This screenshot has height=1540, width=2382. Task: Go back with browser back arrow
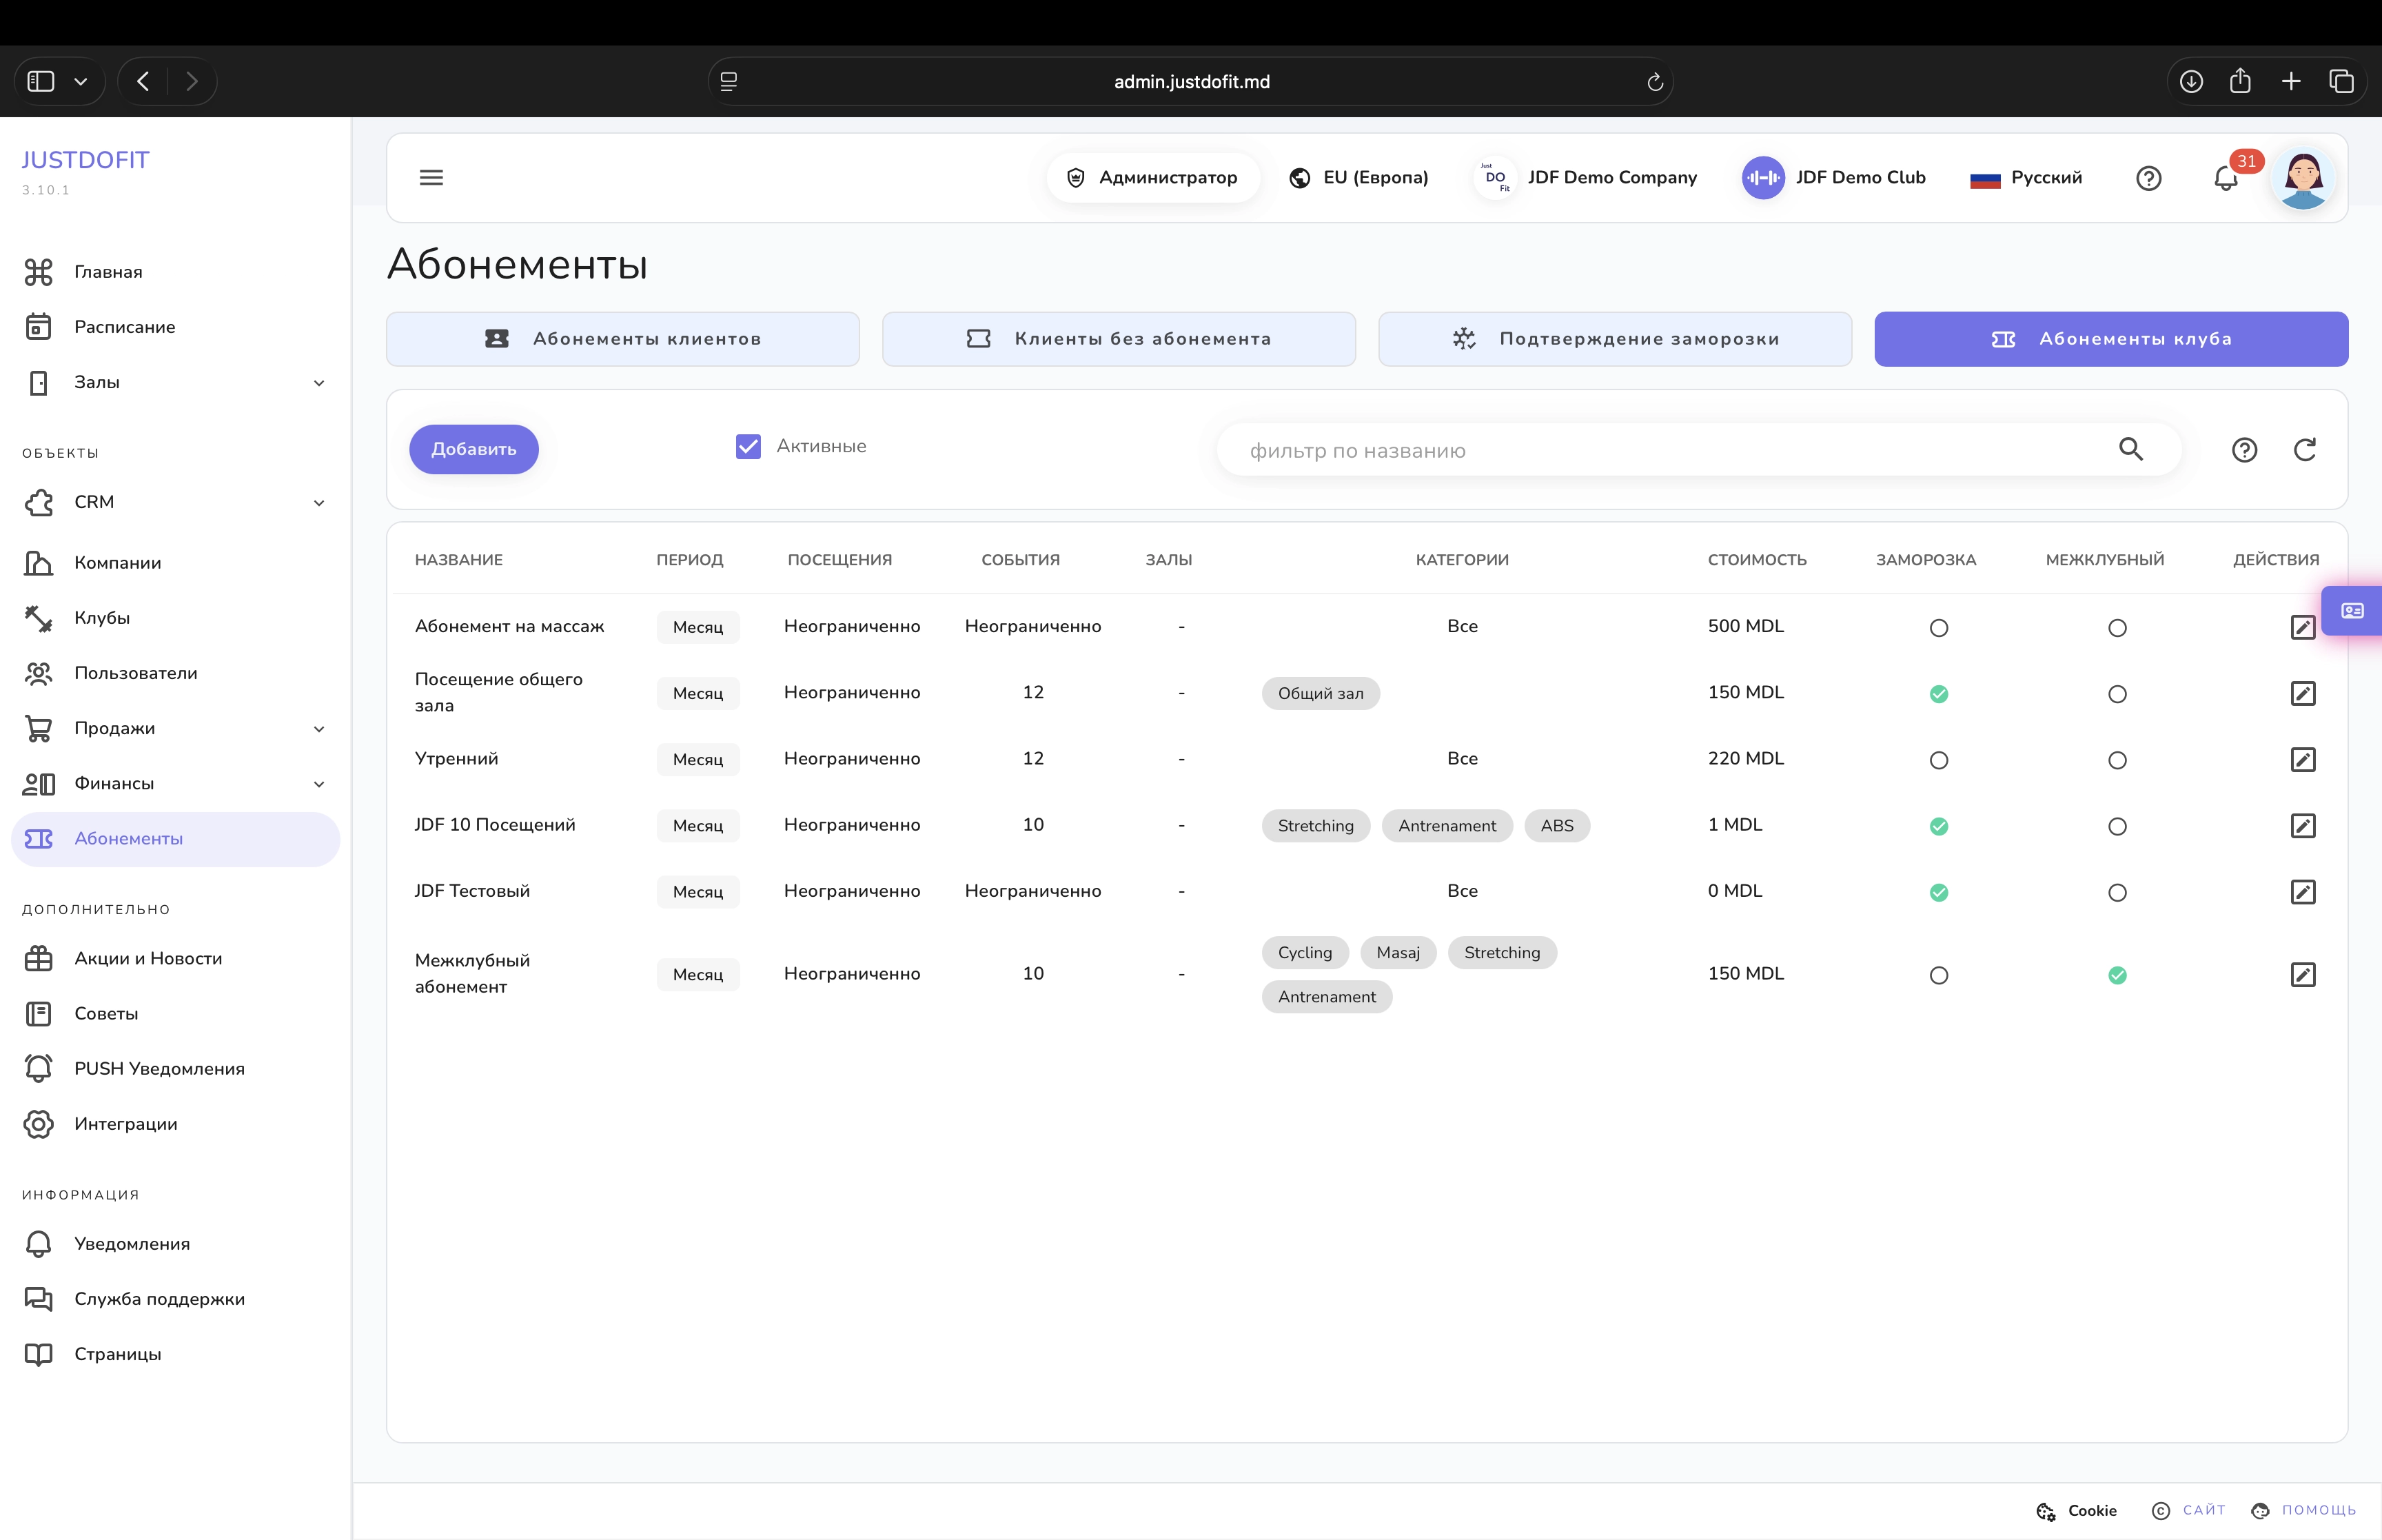click(x=143, y=81)
